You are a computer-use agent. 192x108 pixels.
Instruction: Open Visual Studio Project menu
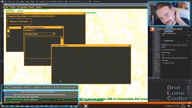pos(22,1)
